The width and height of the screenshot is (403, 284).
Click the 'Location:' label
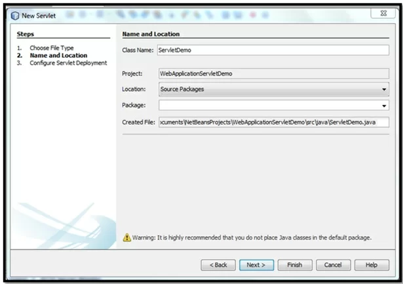click(134, 89)
